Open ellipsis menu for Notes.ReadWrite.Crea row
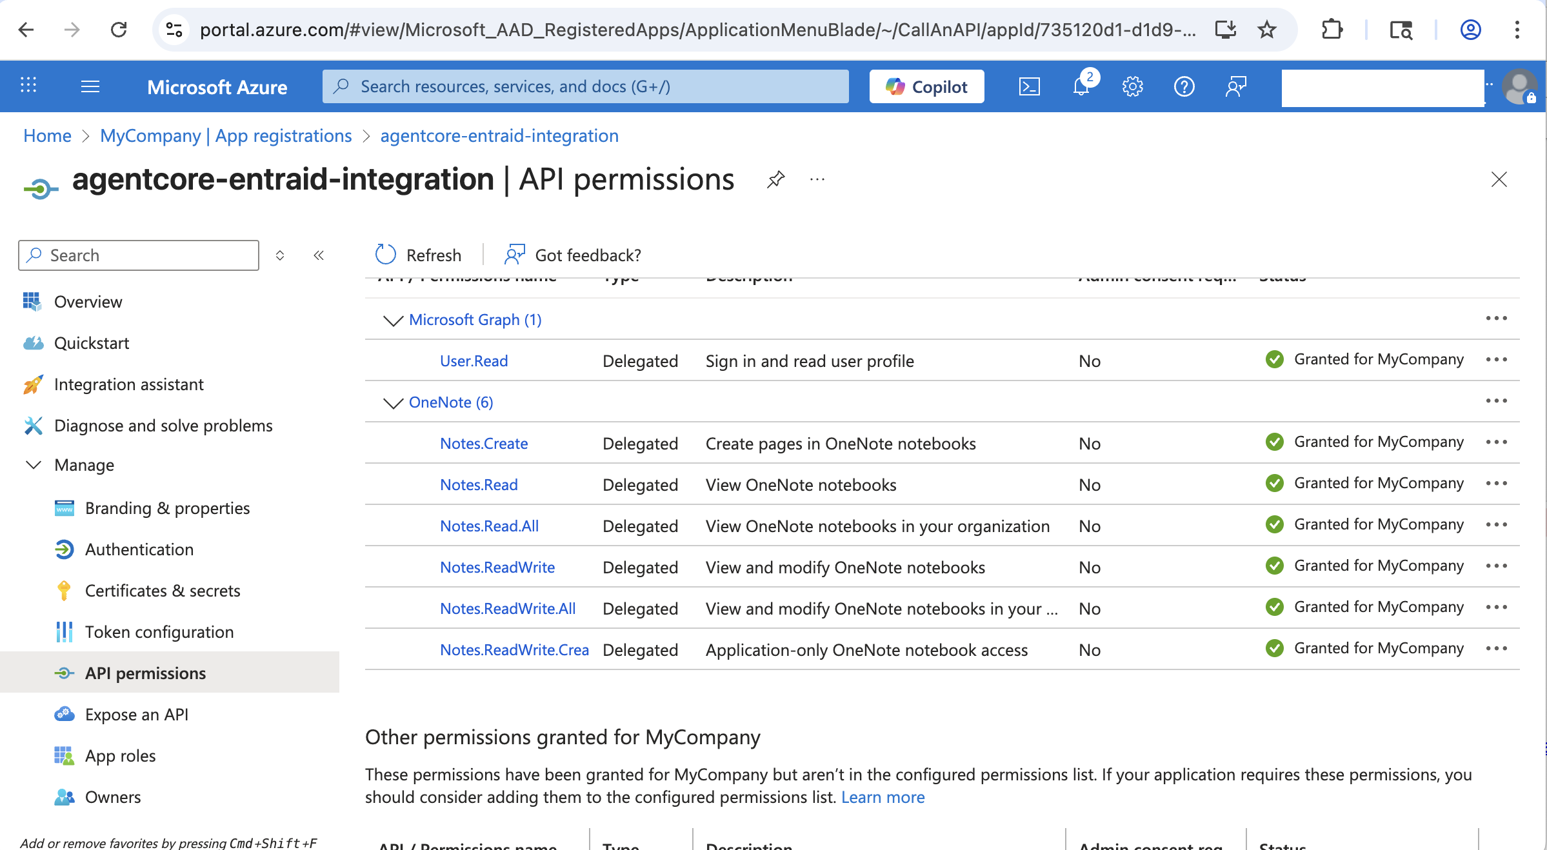This screenshot has width=1547, height=850. click(x=1497, y=649)
